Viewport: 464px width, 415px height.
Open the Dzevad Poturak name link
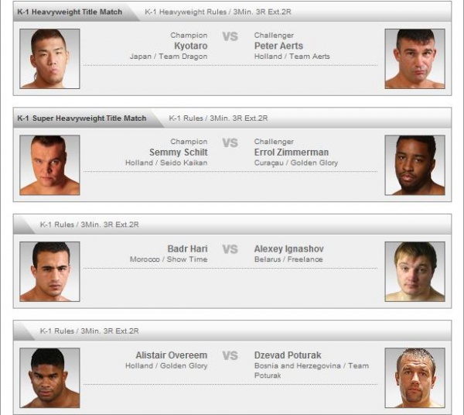point(288,355)
